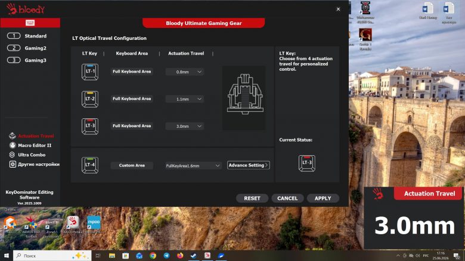Open Telegram from the taskbar
This screenshot has height=261, width=465.
pyautogui.click(x=166, y=256)
